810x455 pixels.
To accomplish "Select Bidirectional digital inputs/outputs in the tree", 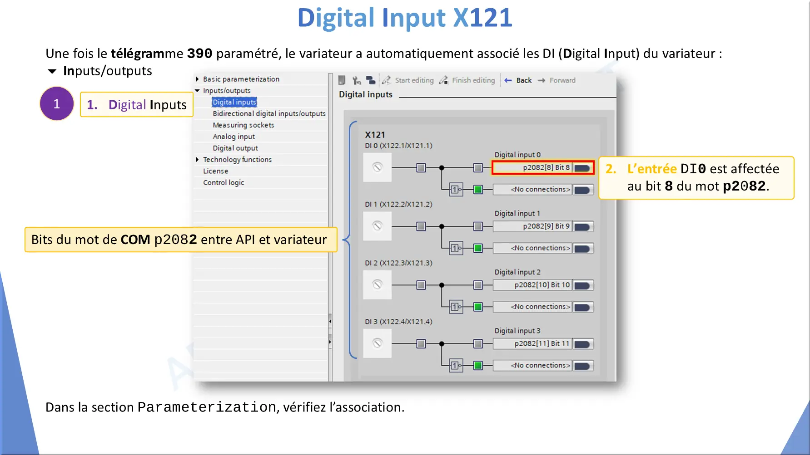I will pos(269,113).
